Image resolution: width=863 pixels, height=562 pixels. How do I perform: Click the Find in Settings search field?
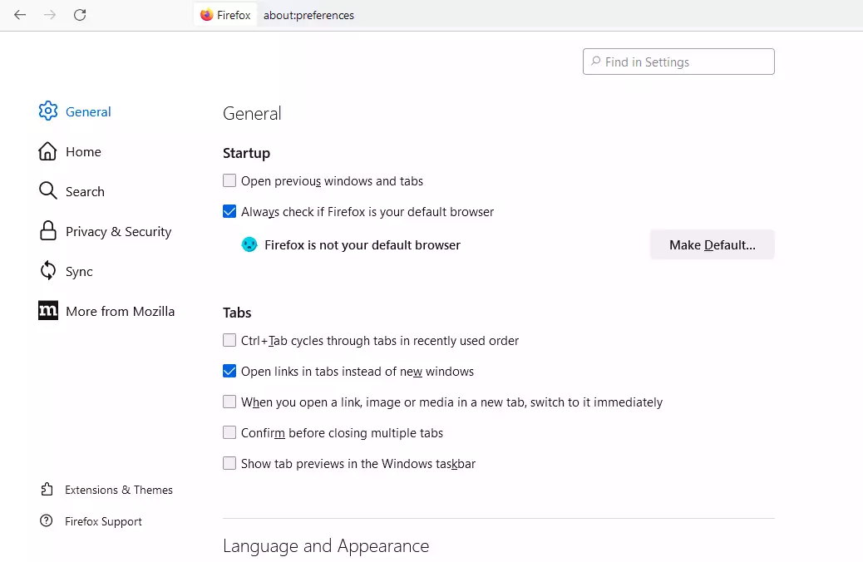pyautogui.click(x=678, y=62)
